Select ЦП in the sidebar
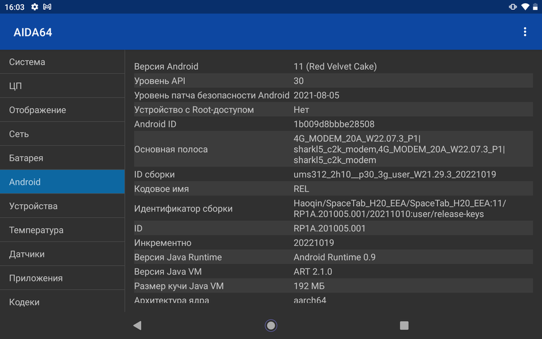This screenshot has width=542, height=339. pos(62,86)
